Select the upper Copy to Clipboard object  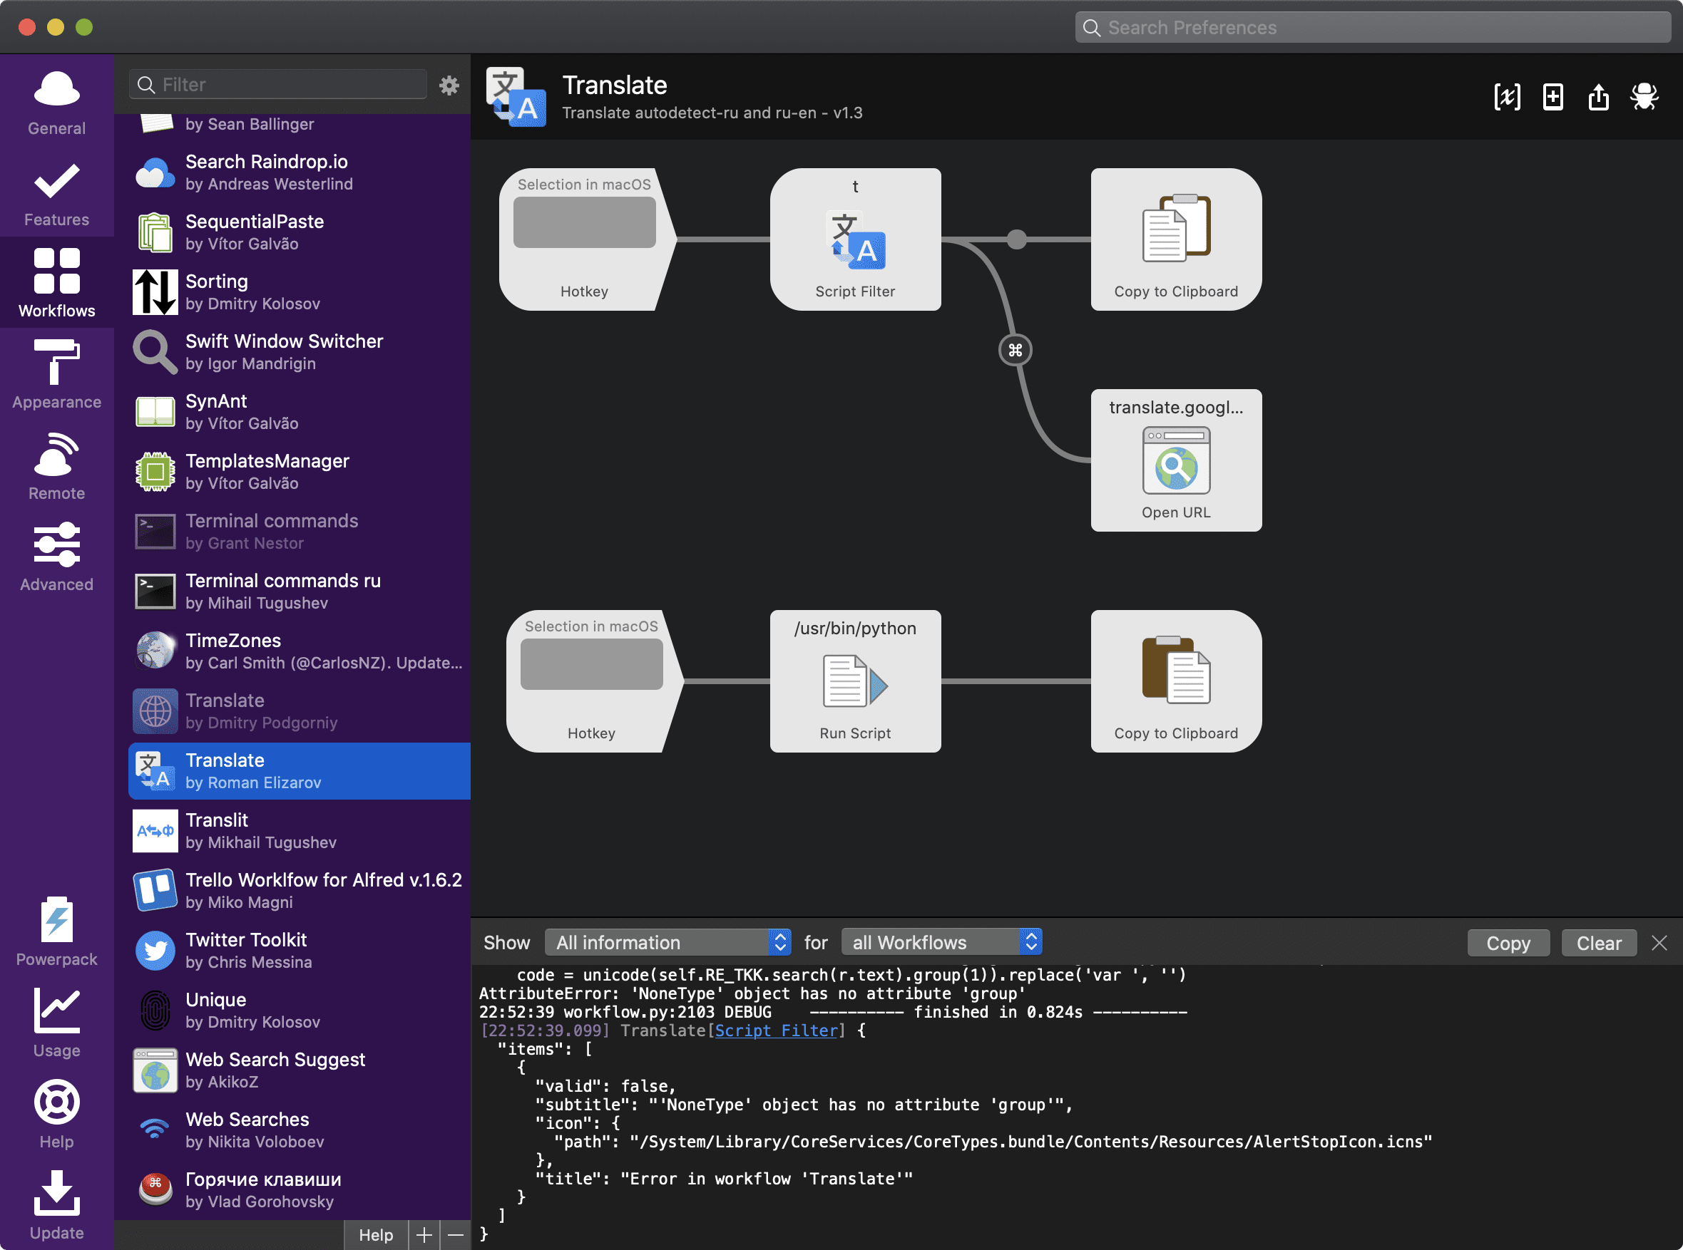(1176, 239)
